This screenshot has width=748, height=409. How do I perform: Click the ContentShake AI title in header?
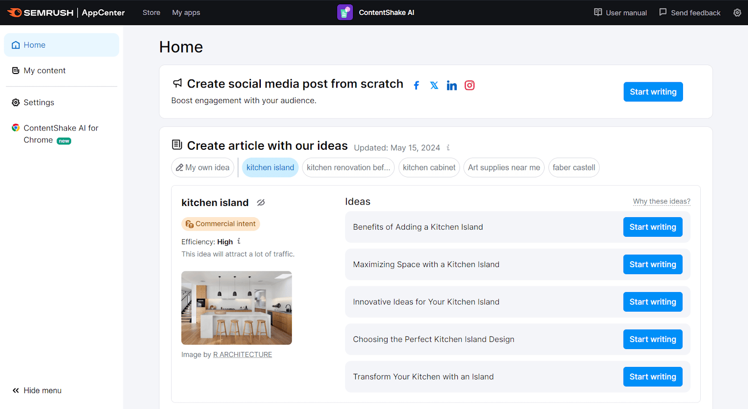coord(387,13)
